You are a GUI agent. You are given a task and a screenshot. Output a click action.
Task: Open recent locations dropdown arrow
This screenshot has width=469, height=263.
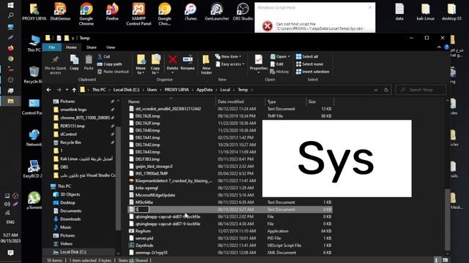[67, 90]
